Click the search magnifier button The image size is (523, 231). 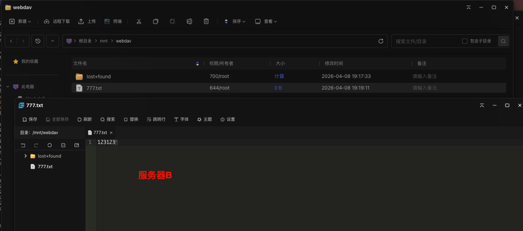point(504,41)
